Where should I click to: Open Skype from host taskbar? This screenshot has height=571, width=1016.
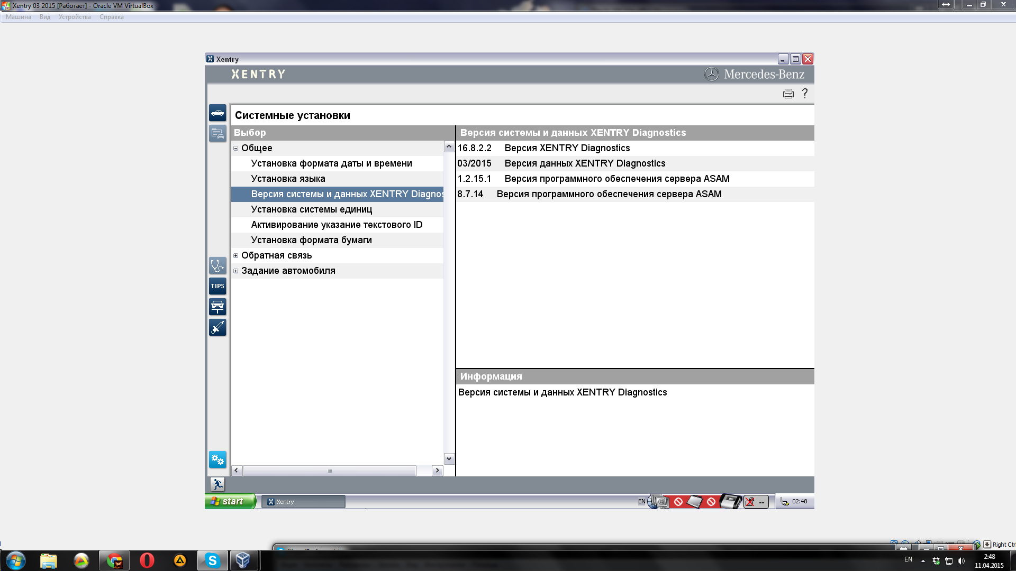[x=213, y=560]
